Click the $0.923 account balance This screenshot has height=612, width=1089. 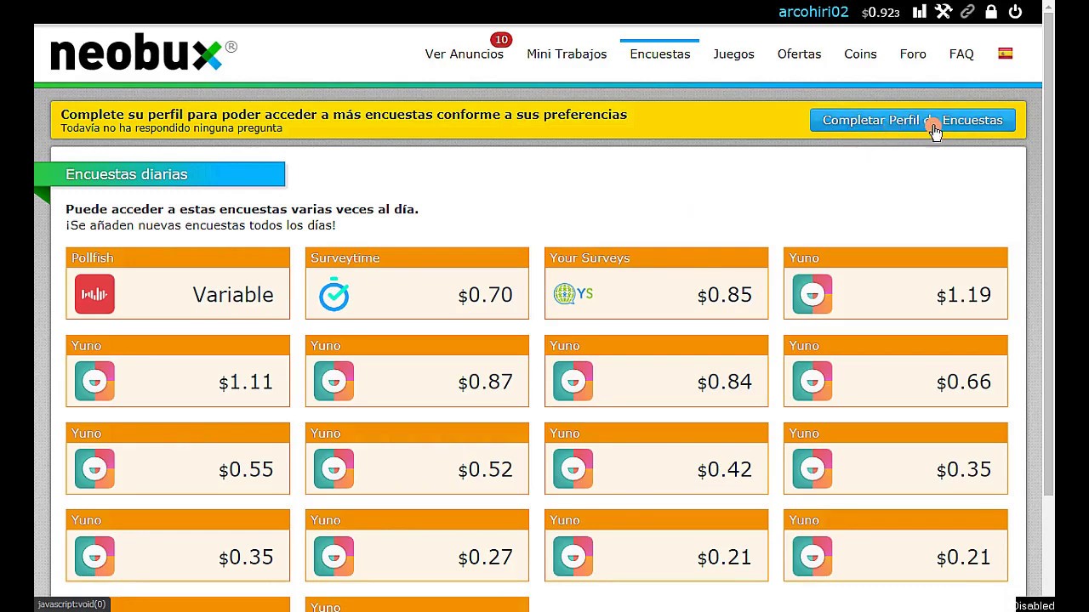pos(881,13)
